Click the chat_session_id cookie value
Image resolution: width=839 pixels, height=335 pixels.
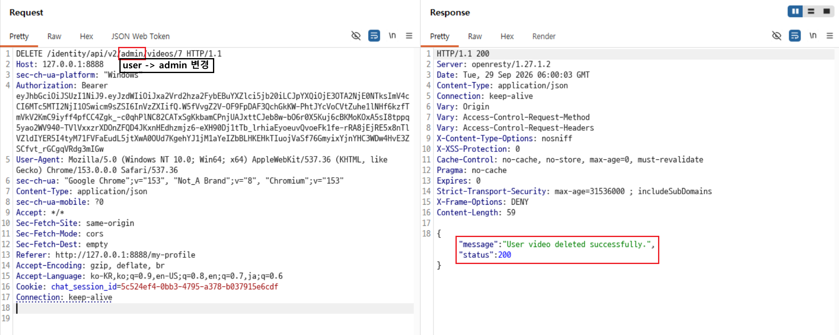click(199, 287)
